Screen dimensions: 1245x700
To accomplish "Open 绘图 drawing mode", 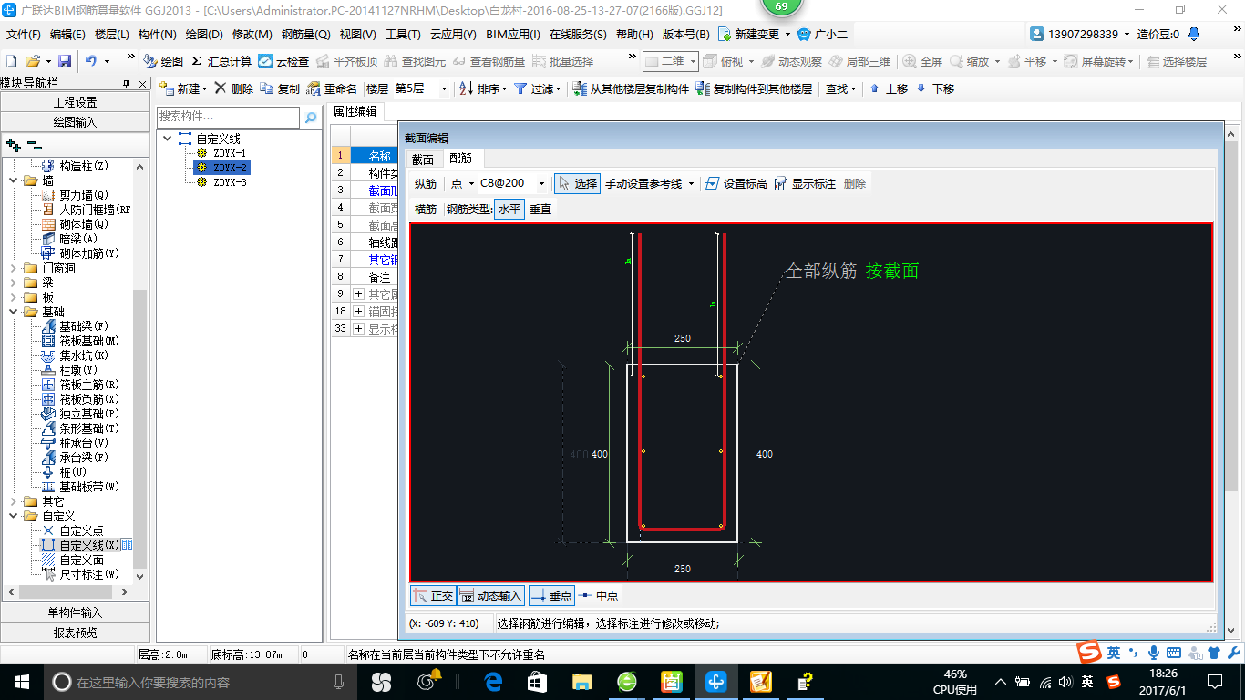I will click(163, 61).
